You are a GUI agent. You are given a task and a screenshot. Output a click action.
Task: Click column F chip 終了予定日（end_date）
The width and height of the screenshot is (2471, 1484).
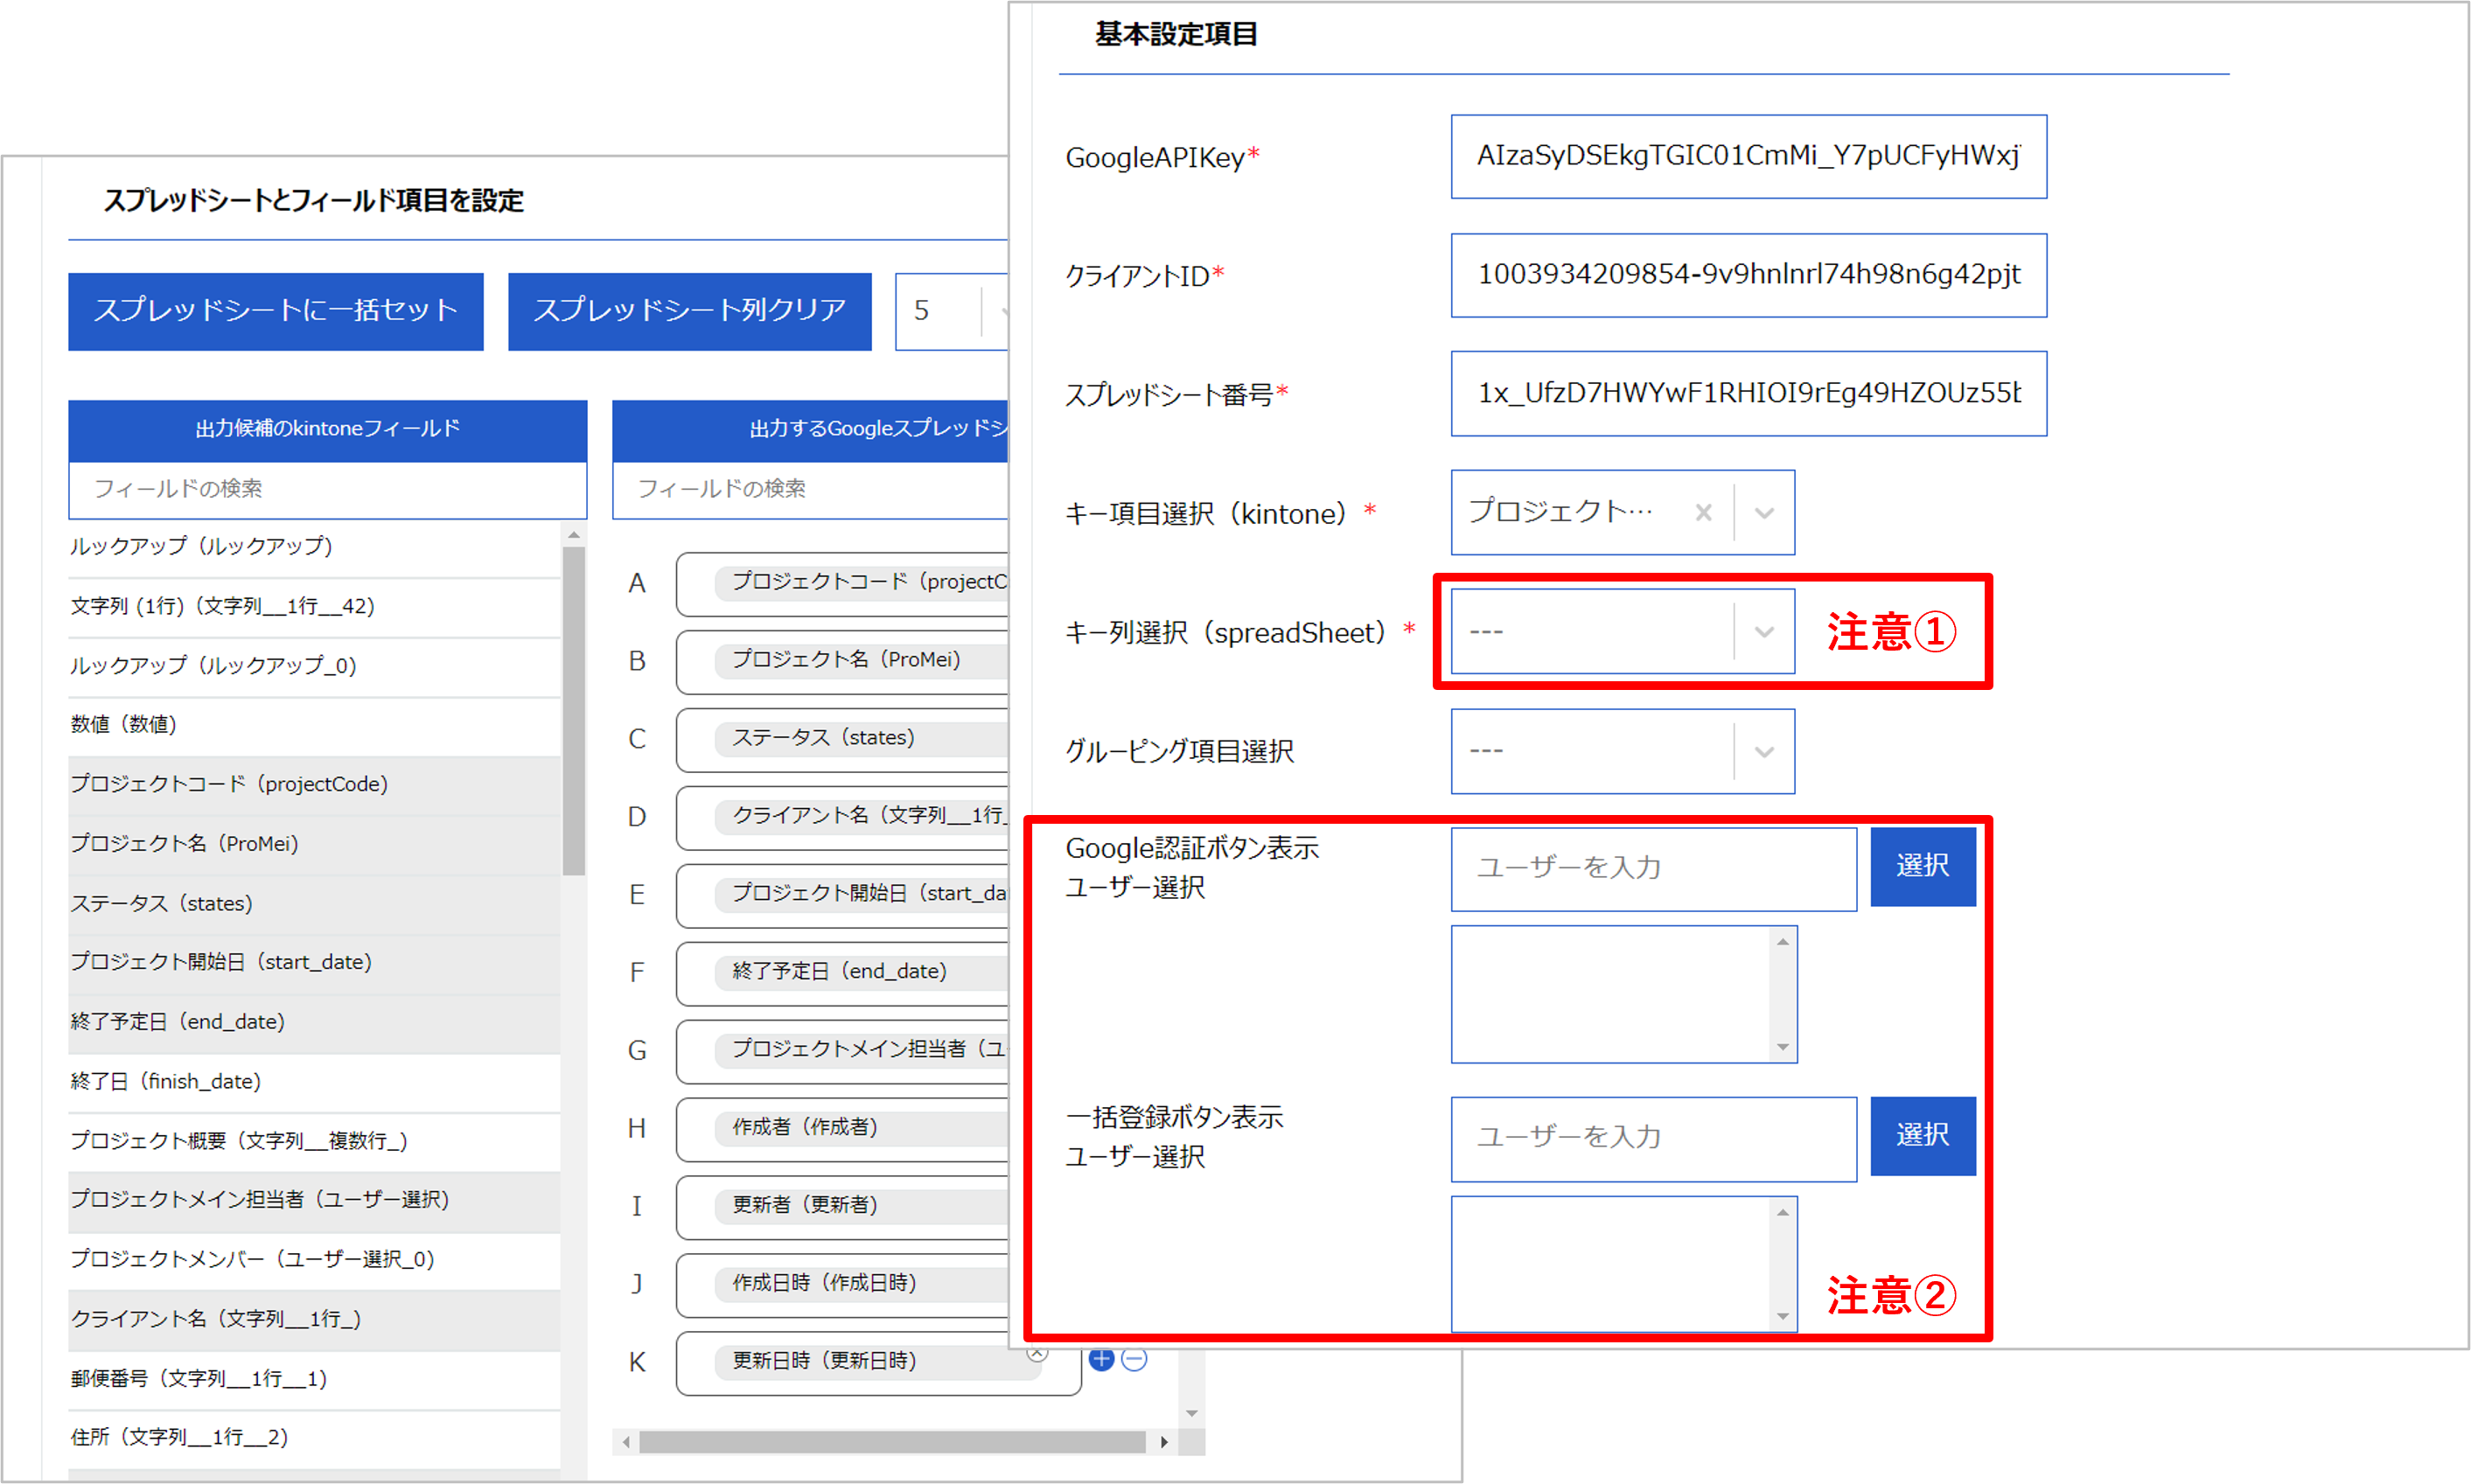pos(861,972)
